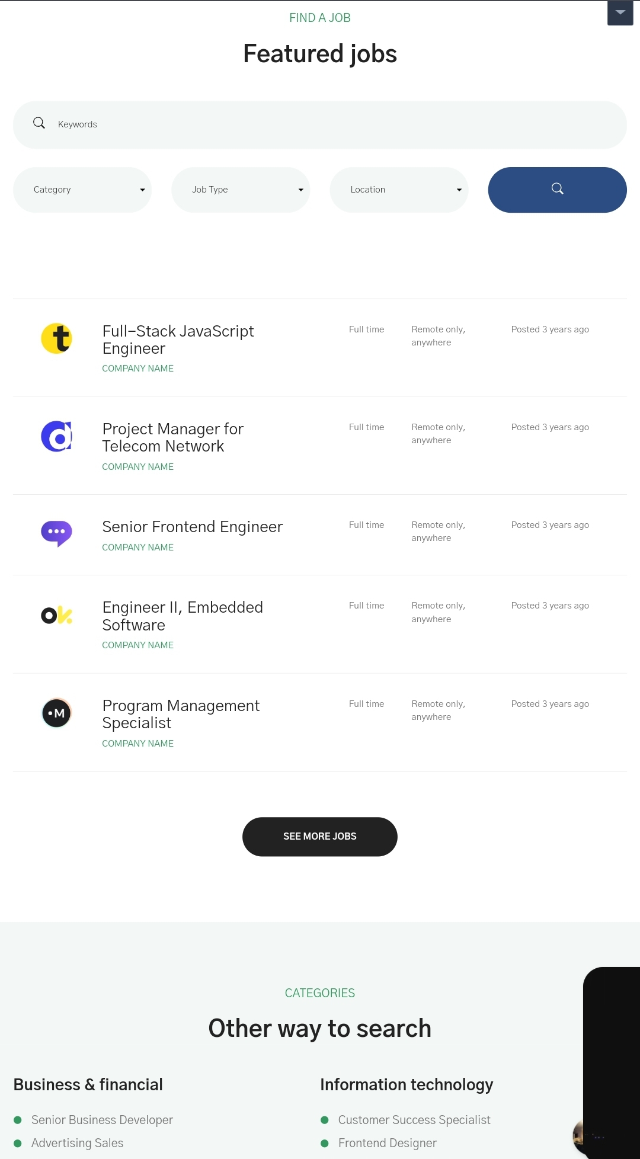
Task: Open the yellow 't' company logo
Action: (56, 338)
